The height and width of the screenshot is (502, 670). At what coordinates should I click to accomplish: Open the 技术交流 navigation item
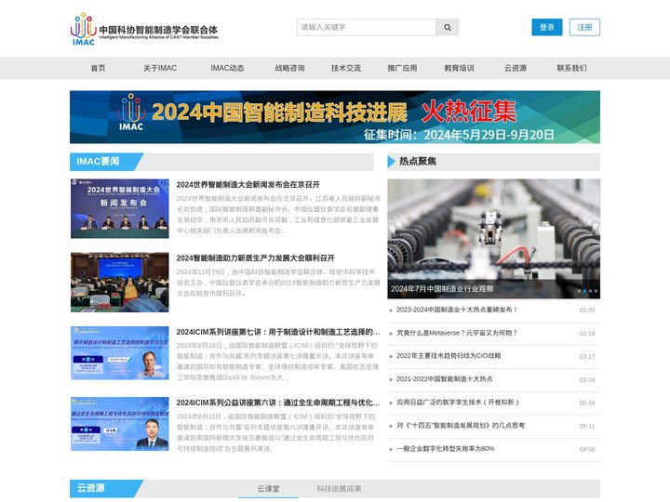click(346, 68)
